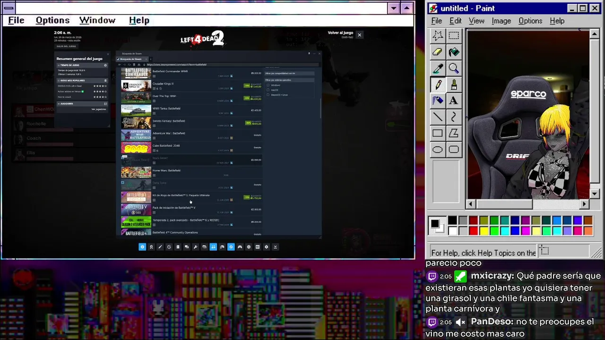Viewport: 605px width, 340px height.
Task: Enable the Windows operating system filter
Action: pyautogui.click(x=268, y=85)
